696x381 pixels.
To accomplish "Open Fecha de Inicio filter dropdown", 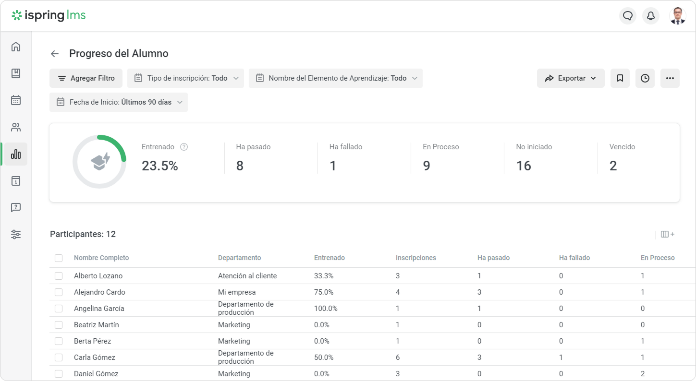I will coord(119,102).
